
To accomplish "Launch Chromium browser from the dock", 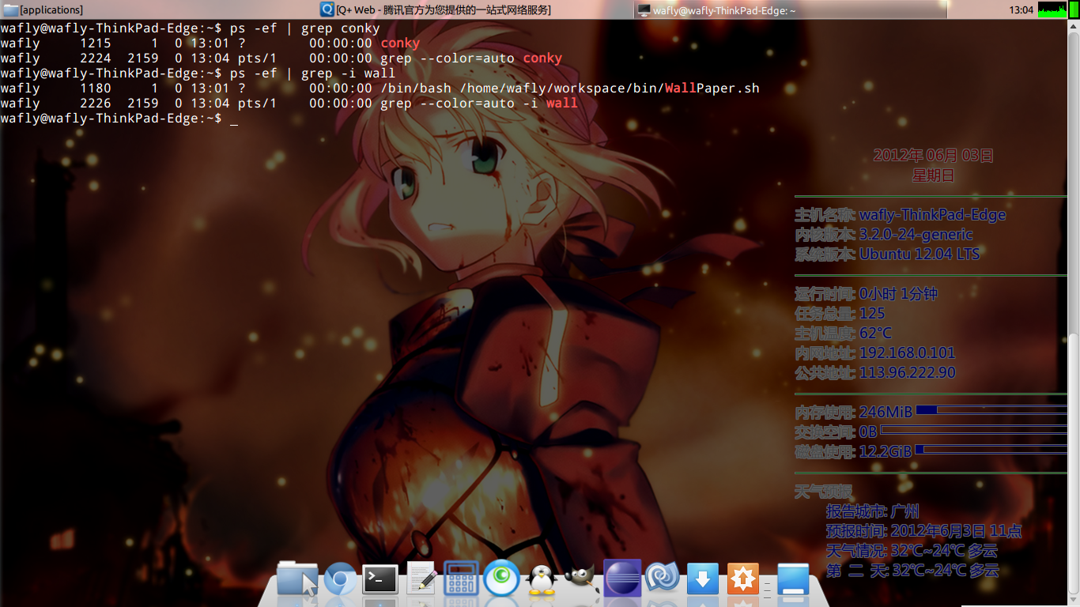I will [x=340, y=580].
